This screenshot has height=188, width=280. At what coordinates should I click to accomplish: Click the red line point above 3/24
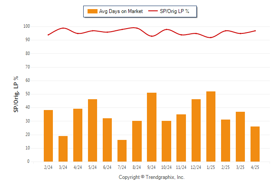point(63,28)
